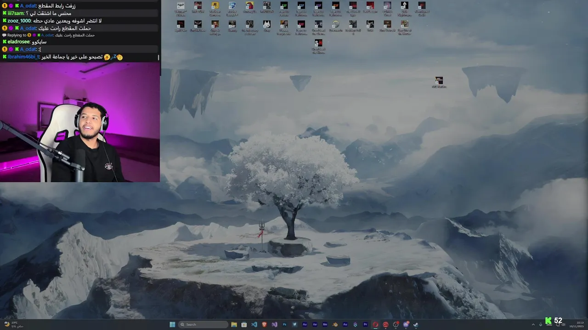Select the Rocket League desktop icon
The width and height of the screenshot is (588, 330).
tap(232, 8)
